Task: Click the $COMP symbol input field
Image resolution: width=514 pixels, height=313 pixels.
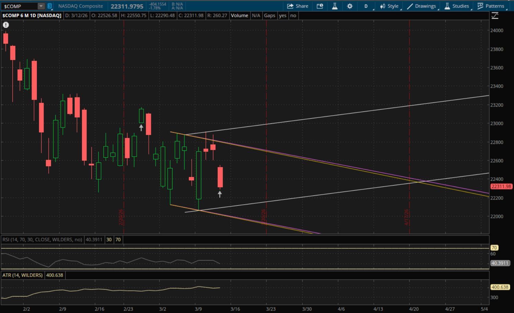Action: point(19,6)
